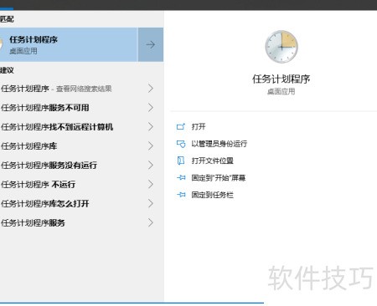This screenshot has height=306, width=377.
Task: Choose 打开文件位置
Action: [x=213, y=161]
